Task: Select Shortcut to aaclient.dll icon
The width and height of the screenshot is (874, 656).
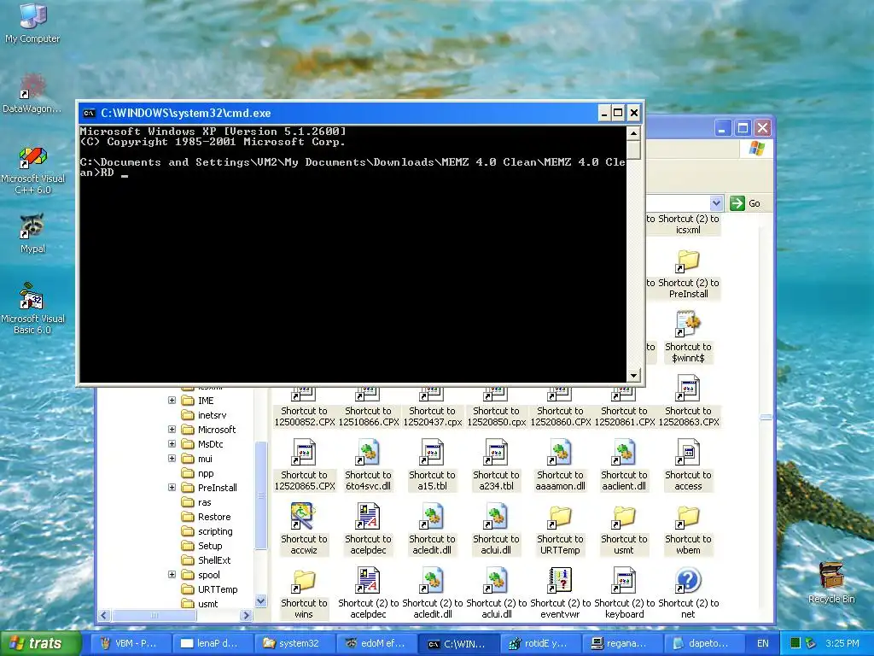Action: pos(624,465)
